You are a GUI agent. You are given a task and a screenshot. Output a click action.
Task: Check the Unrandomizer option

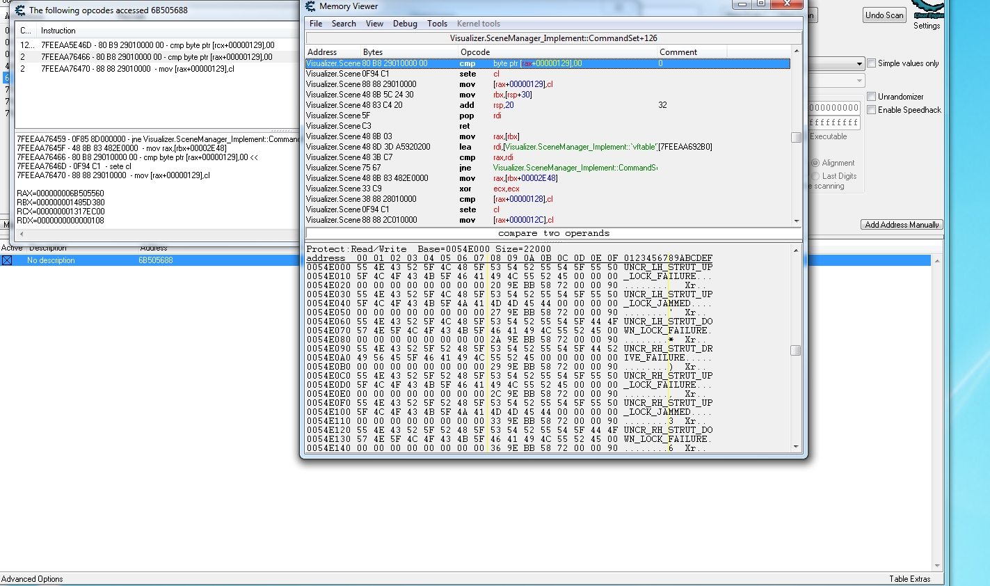tap(872, 97)
